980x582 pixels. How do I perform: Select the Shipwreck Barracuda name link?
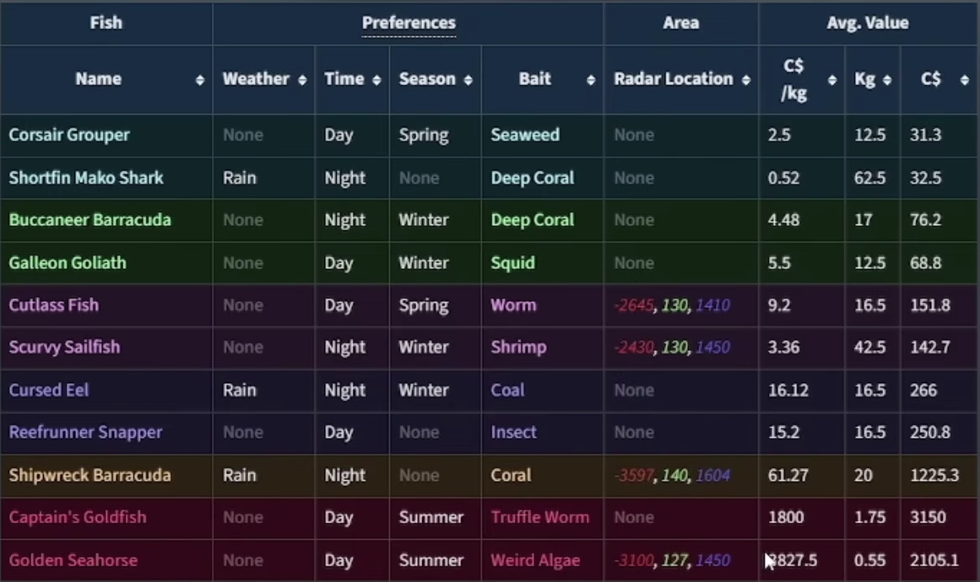coord(89,475)
